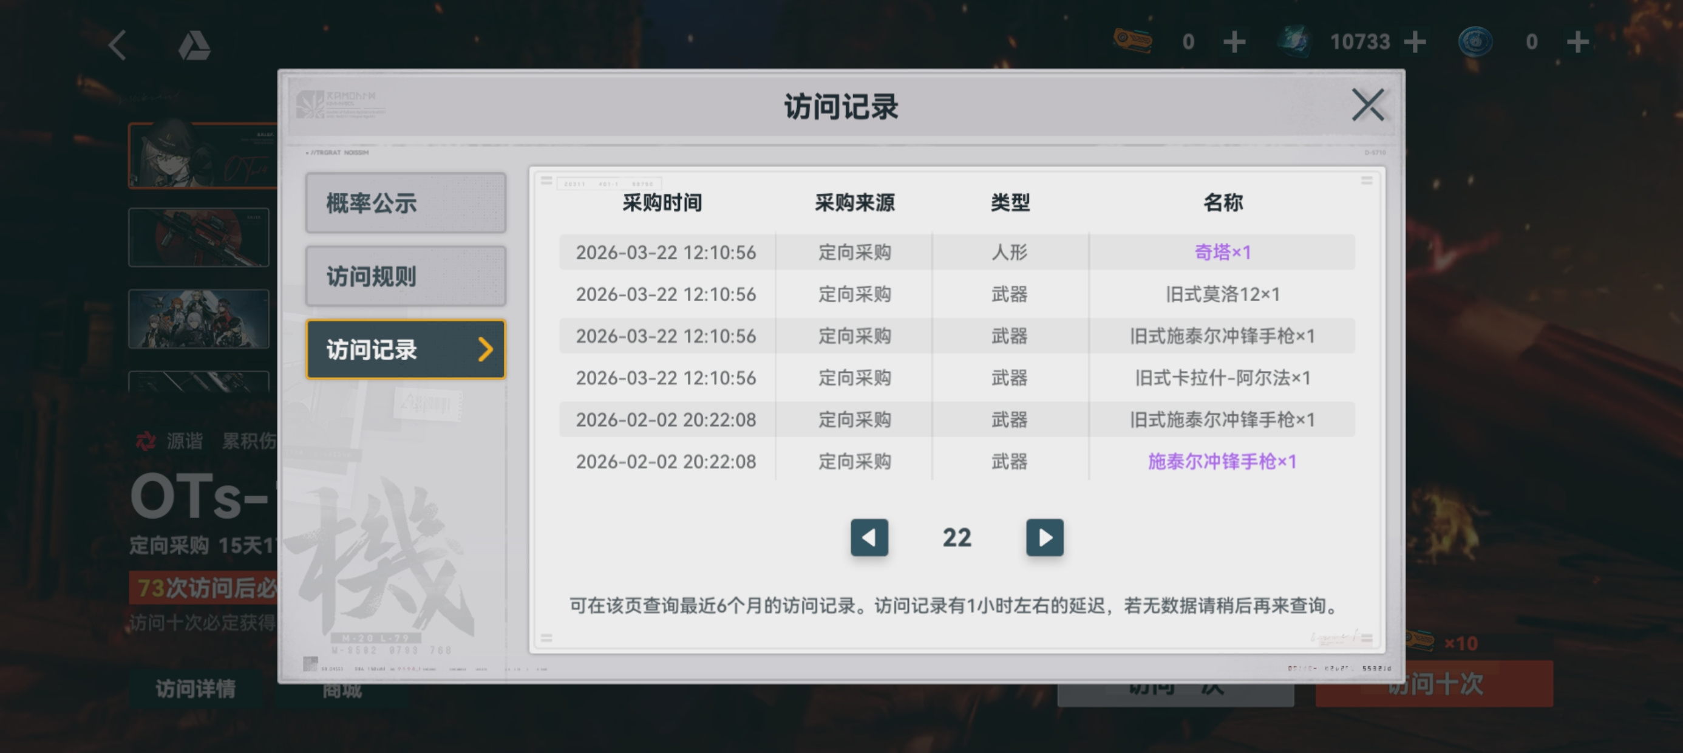This screenshot has width=1683, height=753.
Task: Tap the 类型 column header
Action: 1010,203
